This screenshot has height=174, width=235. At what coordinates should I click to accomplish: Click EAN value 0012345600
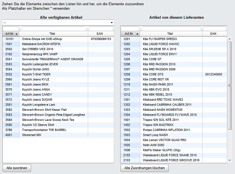(214, 74)
